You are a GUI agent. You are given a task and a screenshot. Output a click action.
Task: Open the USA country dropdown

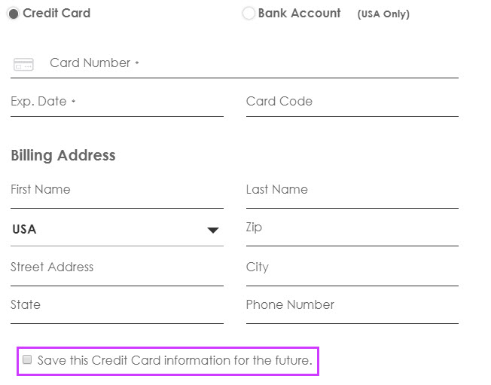[117, 230]
